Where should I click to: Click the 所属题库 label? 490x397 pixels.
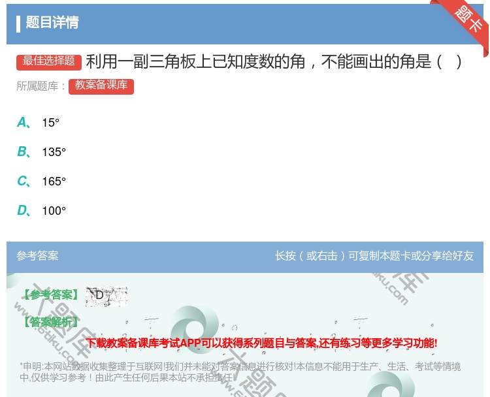pos(41,86)
